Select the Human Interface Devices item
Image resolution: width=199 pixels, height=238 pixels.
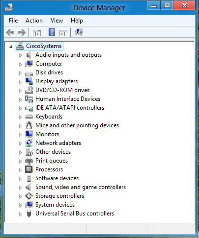pos(68,99)
